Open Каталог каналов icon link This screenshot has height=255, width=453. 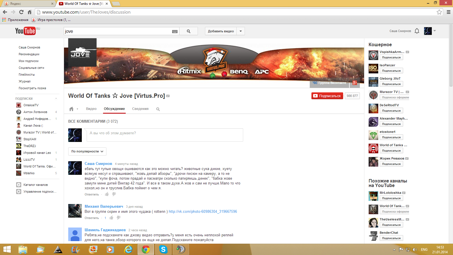[x=19, y=185]
